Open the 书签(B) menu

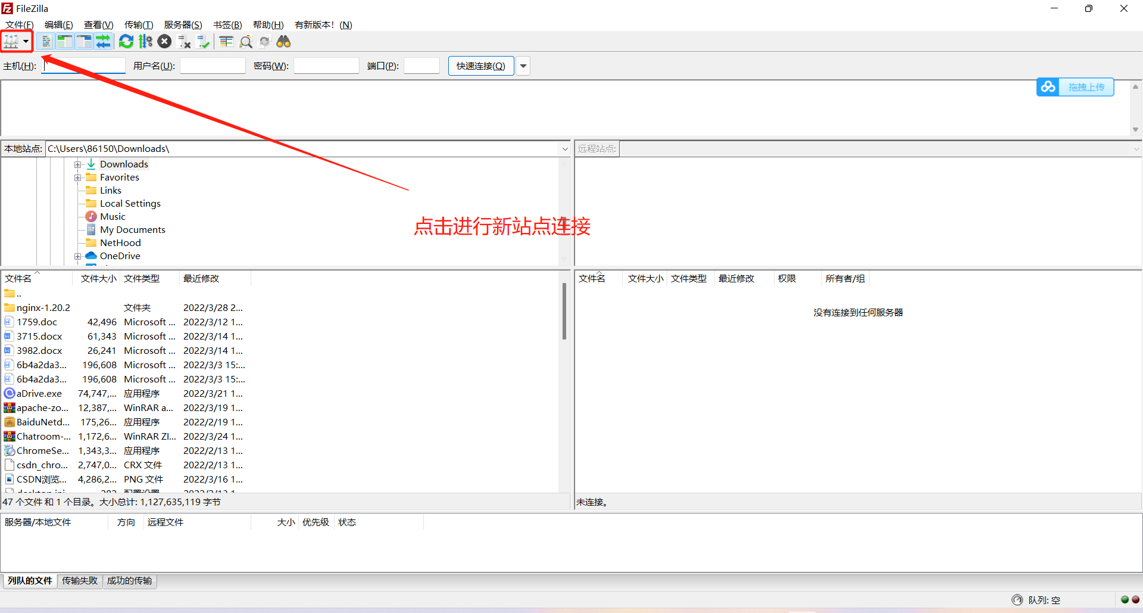point(228,25)
